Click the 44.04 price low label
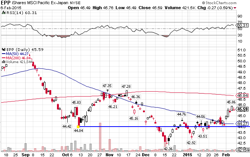Screen dimensions: 250x157 78,130
